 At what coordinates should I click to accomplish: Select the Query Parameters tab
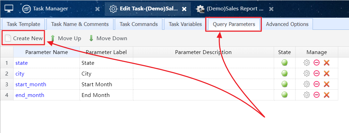pyautogui.click(x=234, y=24)
